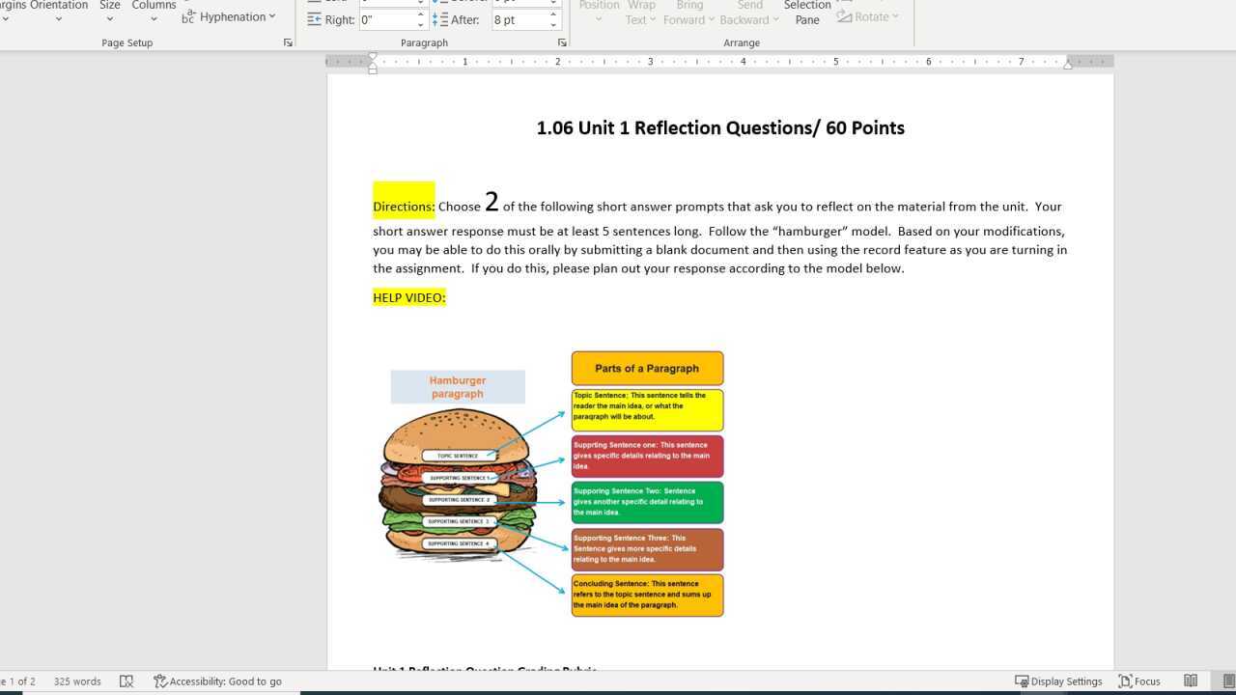Click the word count in the status bar
1236x695 pixels.
pos(76,681)
